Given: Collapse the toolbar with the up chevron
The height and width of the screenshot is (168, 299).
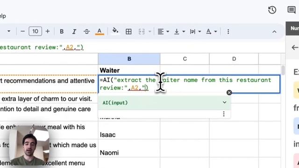Looking at the screenshot, I should pos(274,32).
